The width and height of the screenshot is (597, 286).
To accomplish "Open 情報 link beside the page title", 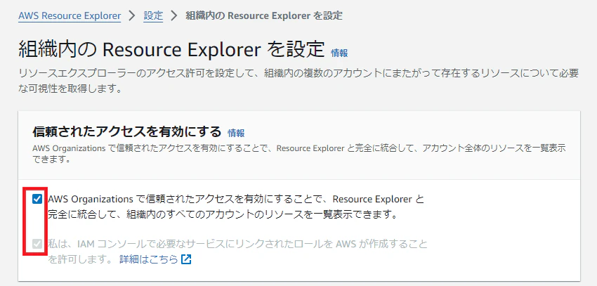I will click(339, 53).
